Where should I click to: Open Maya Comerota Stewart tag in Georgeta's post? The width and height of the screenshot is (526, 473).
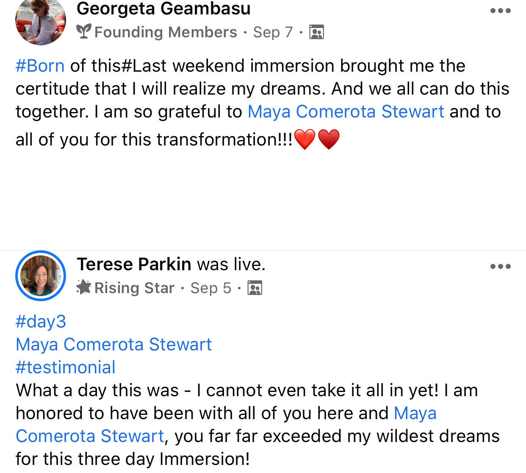click(x=346, y=112)
